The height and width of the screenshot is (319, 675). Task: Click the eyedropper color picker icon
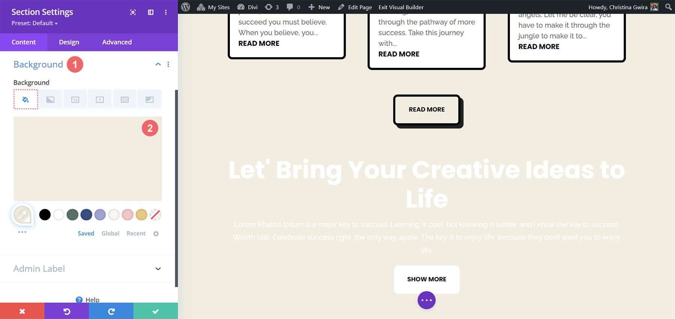[22, 215]
